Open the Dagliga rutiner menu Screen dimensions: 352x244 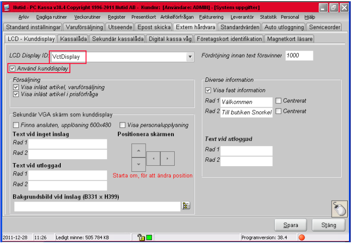click(50, 17)
